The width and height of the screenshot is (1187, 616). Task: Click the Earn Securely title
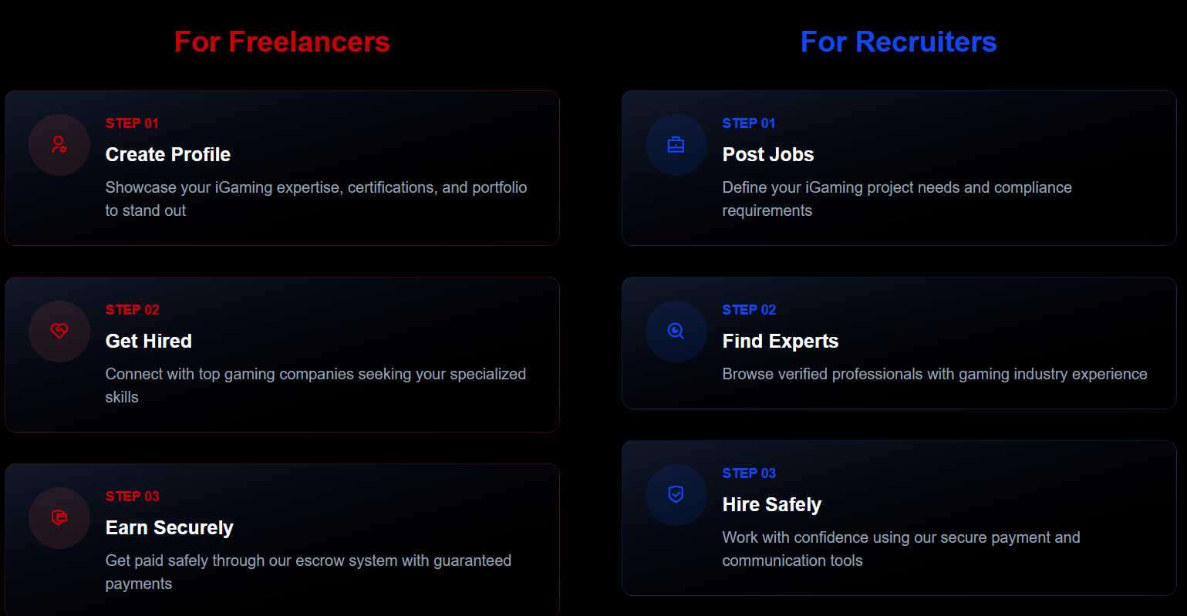(169, 528)
